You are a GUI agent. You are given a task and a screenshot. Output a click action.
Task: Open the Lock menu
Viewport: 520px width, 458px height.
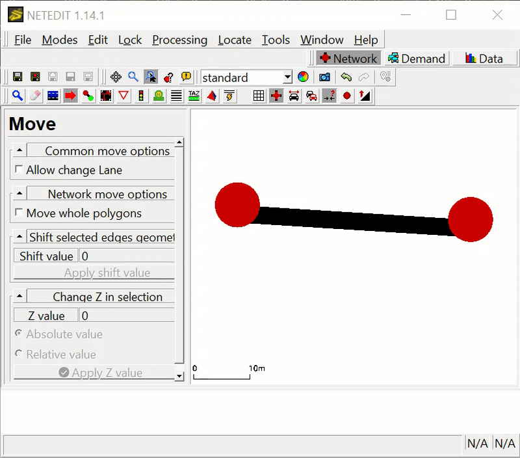pos(130,40)
